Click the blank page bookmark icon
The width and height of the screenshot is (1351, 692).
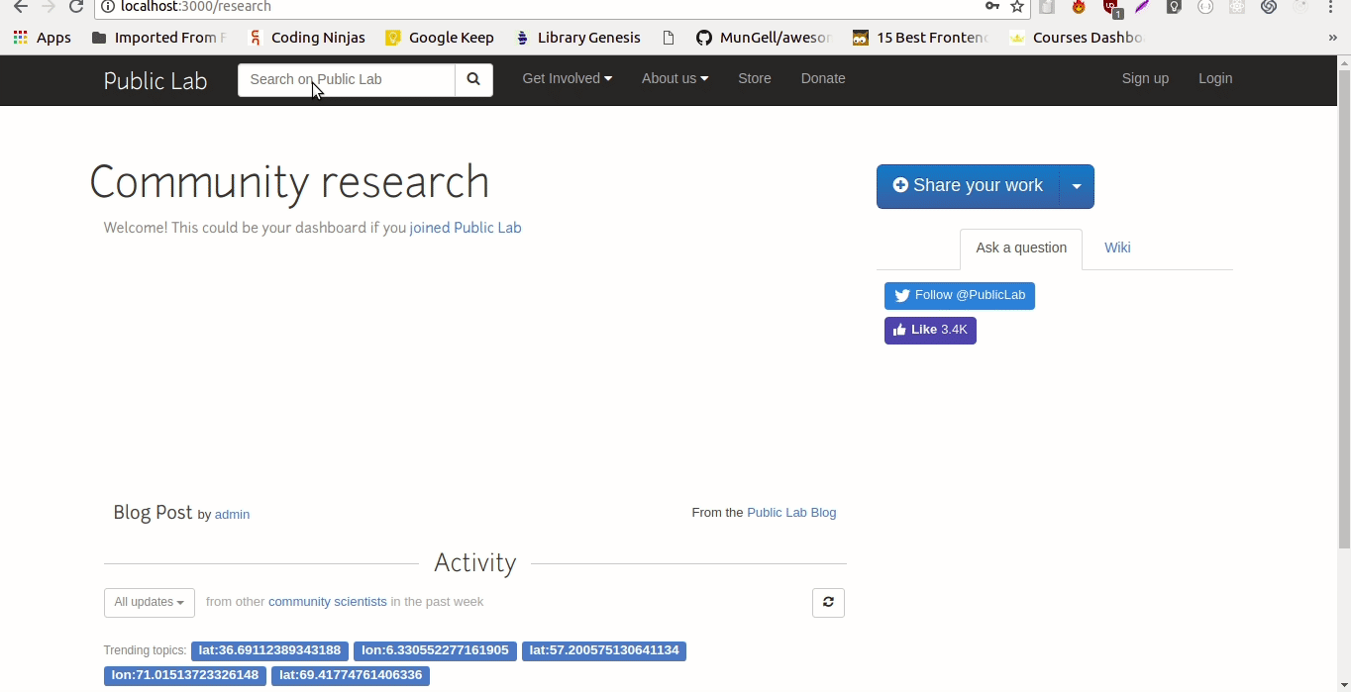669,38
